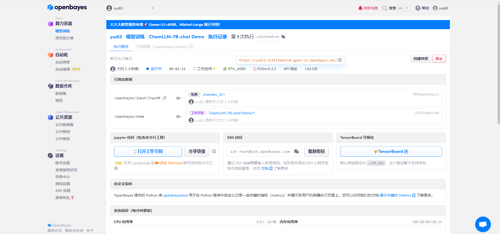Copy the SSH command to clipboard

296,151
